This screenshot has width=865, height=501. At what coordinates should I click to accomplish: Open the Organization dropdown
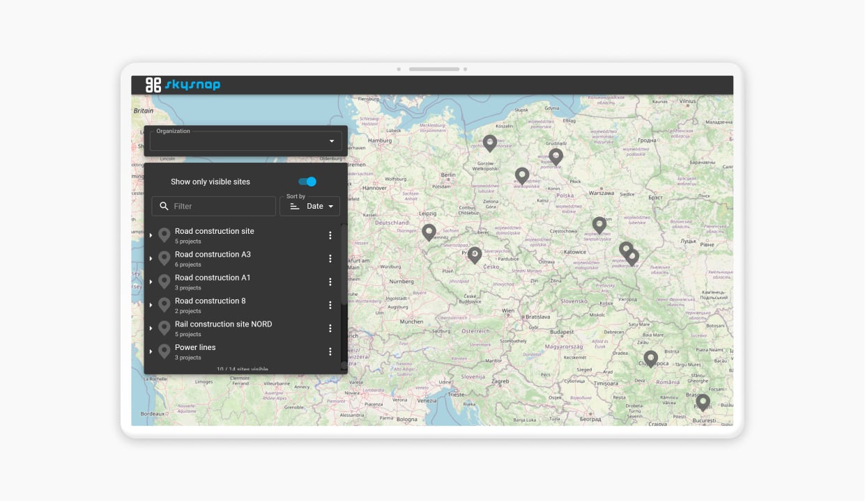pyautogui.click(x=245, y=141)
